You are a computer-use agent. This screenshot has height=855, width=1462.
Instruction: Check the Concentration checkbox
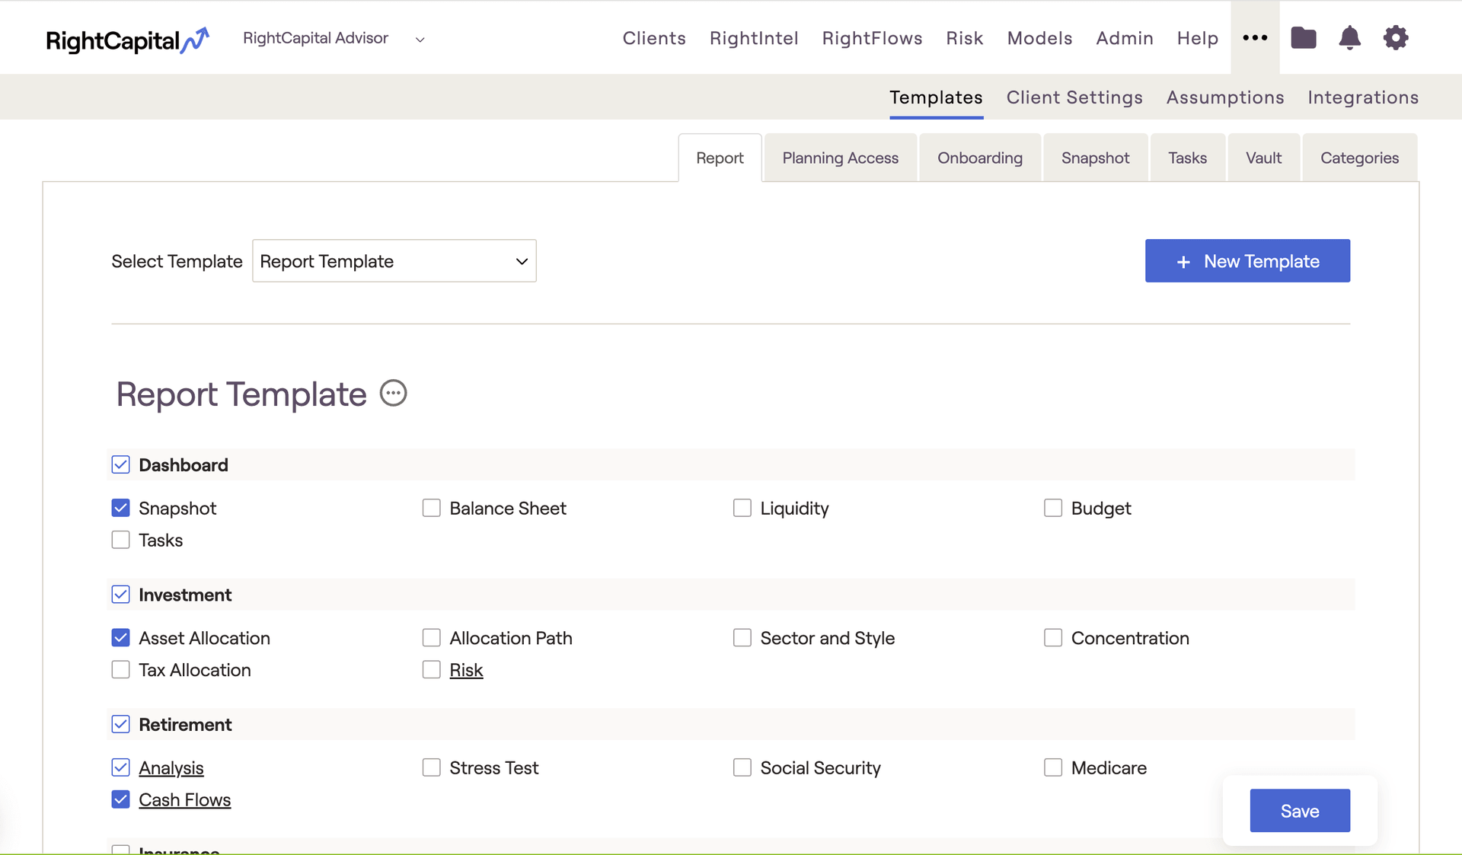pos(1052,638)
